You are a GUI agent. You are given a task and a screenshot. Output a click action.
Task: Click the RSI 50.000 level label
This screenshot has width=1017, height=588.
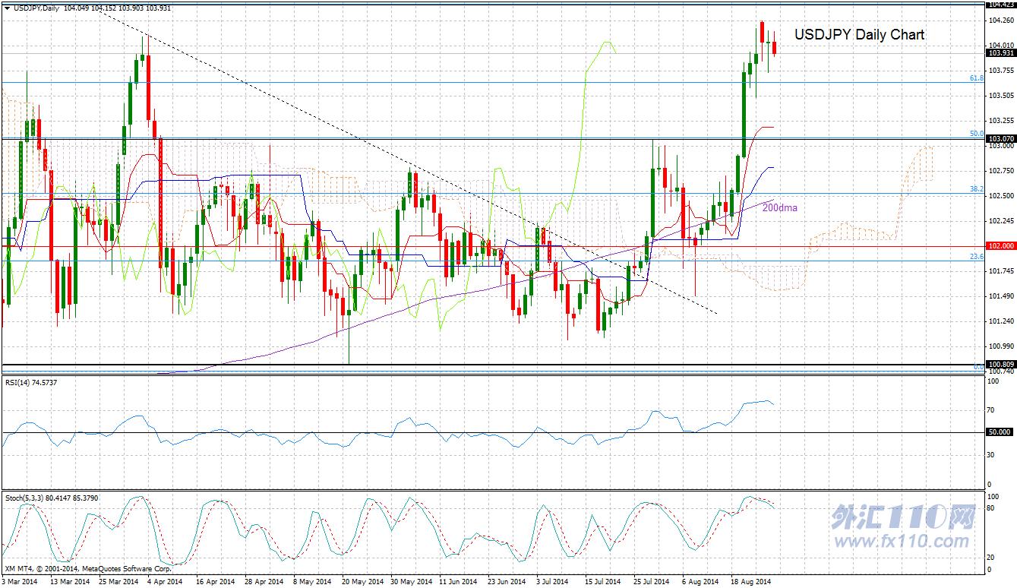click(x=1000, y=432)
